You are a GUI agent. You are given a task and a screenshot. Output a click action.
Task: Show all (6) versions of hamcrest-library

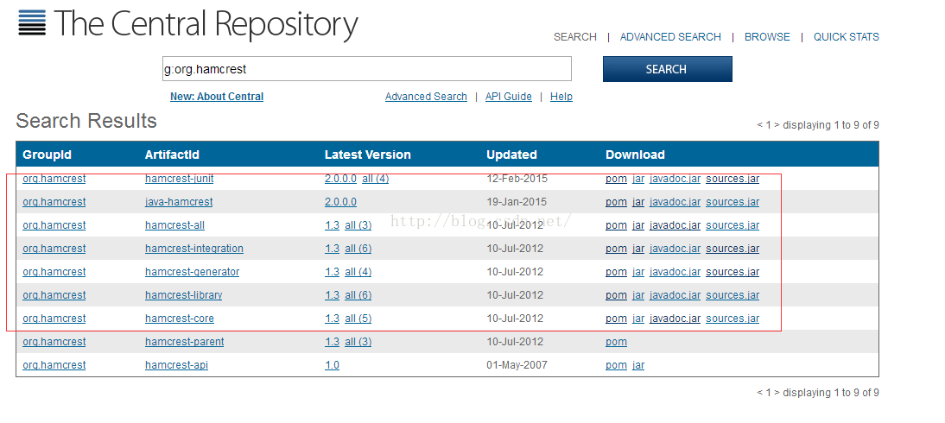[x=358, y=295]
